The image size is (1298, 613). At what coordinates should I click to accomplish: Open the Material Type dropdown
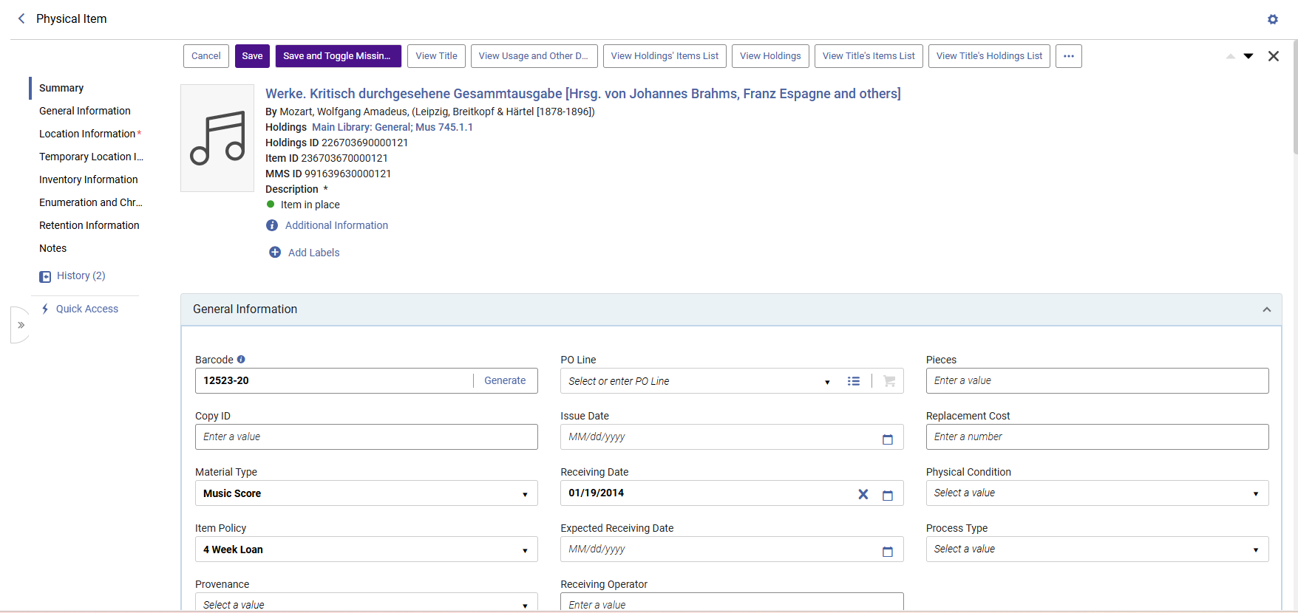tap(367, 493)
